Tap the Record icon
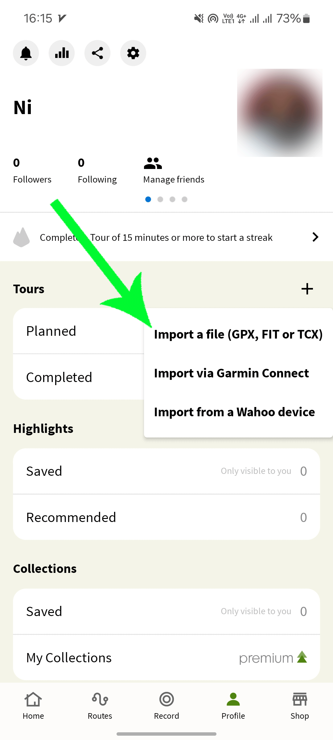This screenshot has width=333, height=740. tap(166, 699)
